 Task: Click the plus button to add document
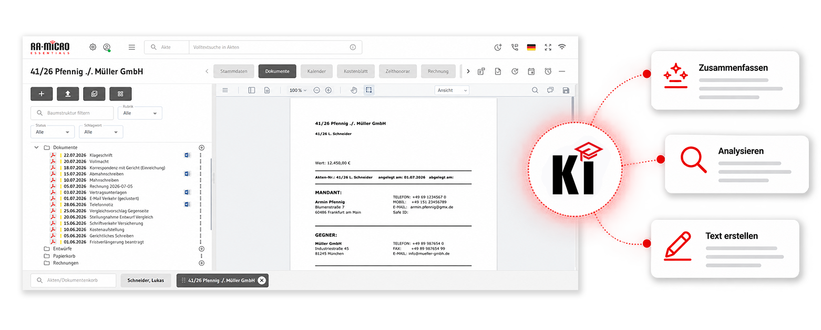coord(42,94)
